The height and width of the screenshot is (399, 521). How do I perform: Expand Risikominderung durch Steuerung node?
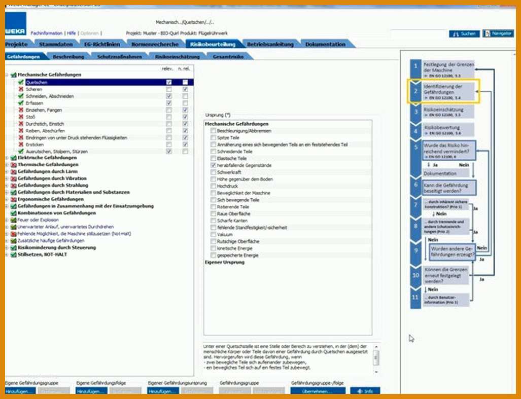tap(7, 247)
